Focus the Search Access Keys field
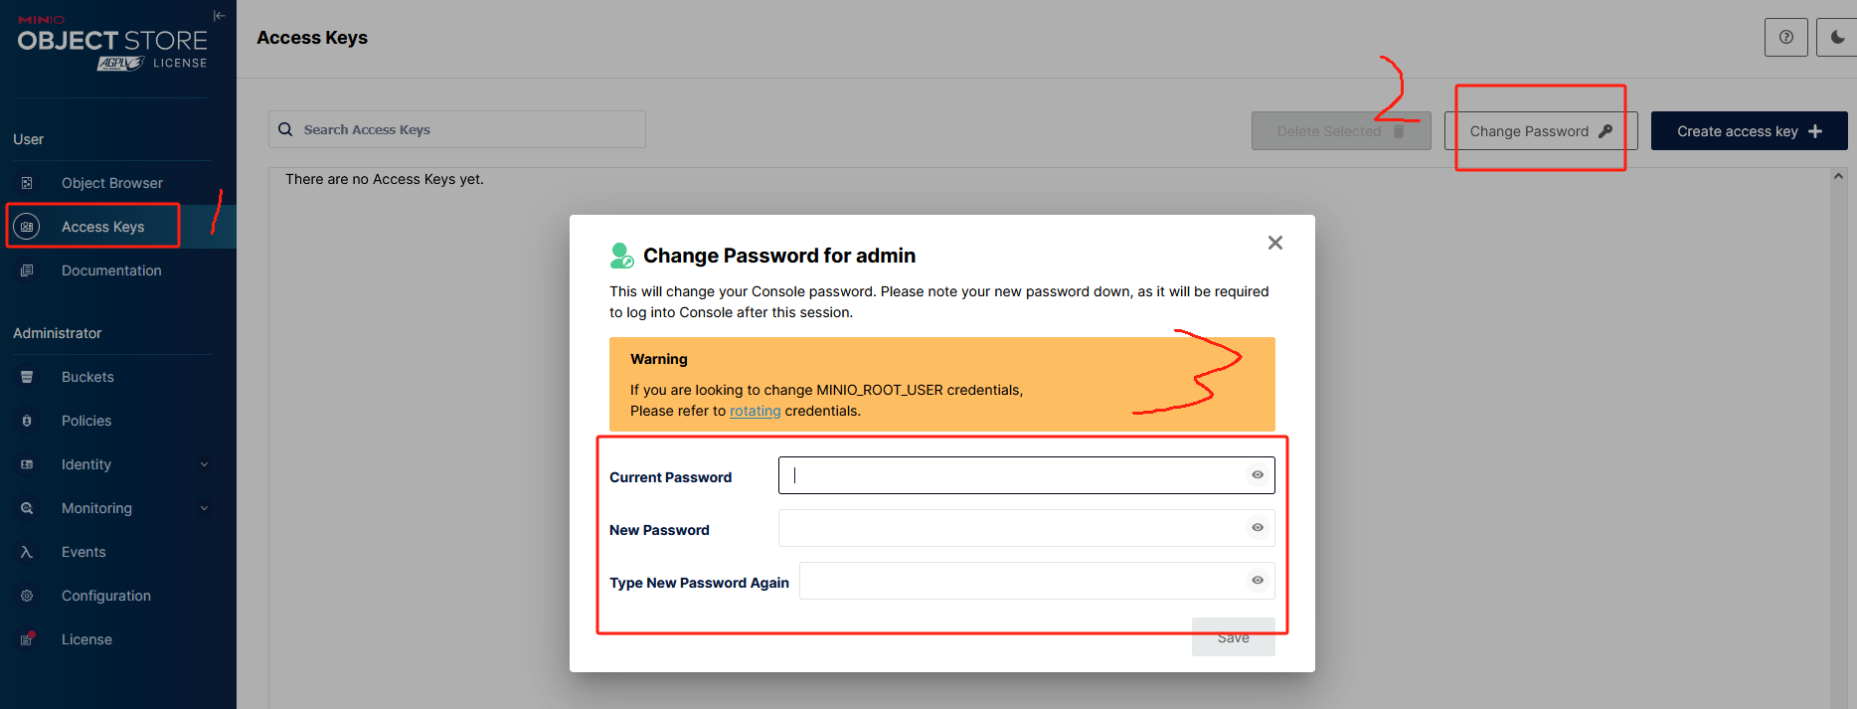The height and width of the screenshot is (709, 1857). pyautogui.click(x=467, y=129)
